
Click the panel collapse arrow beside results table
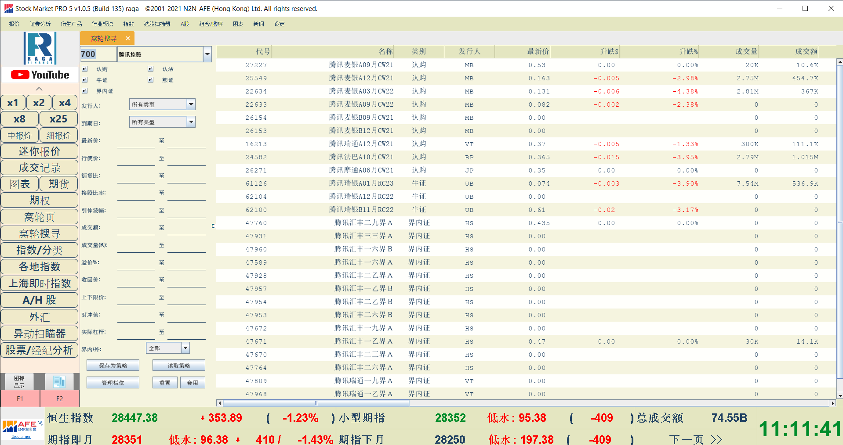point(214,226)
